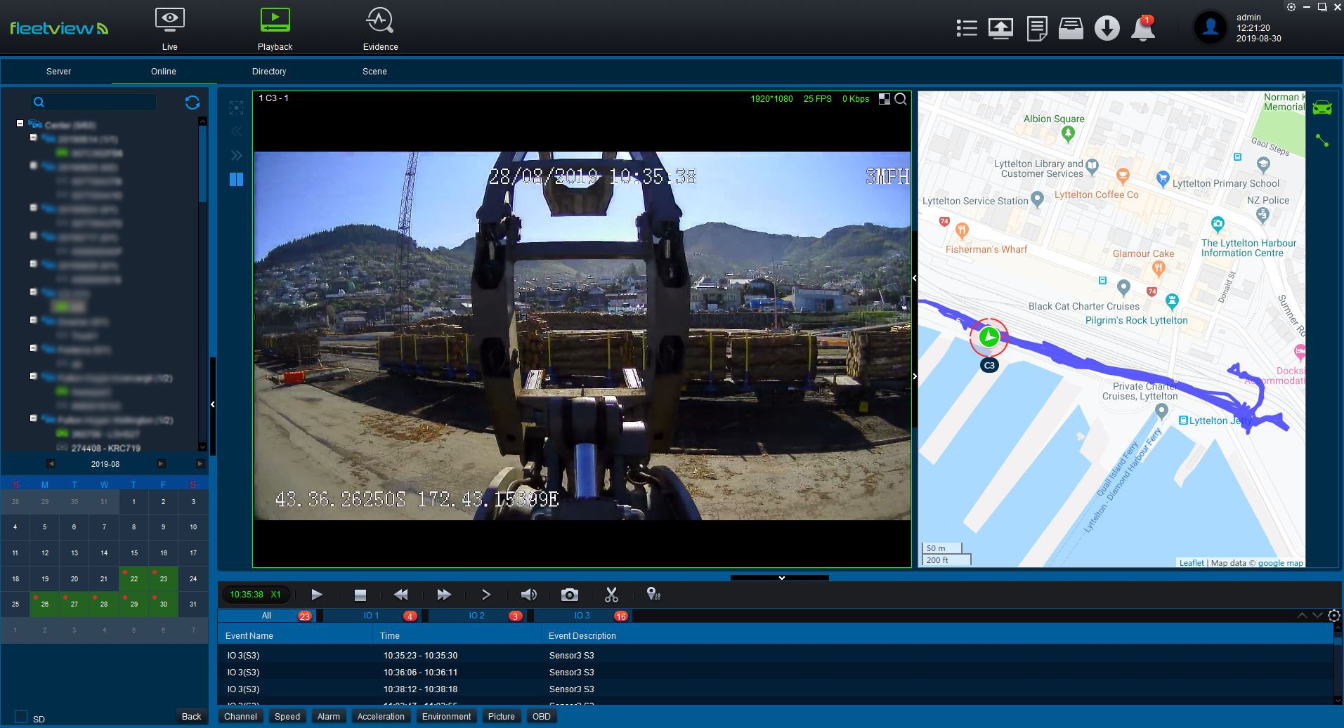
Task: Collapse the Center root tree node
Action: [x=20, y=124]
